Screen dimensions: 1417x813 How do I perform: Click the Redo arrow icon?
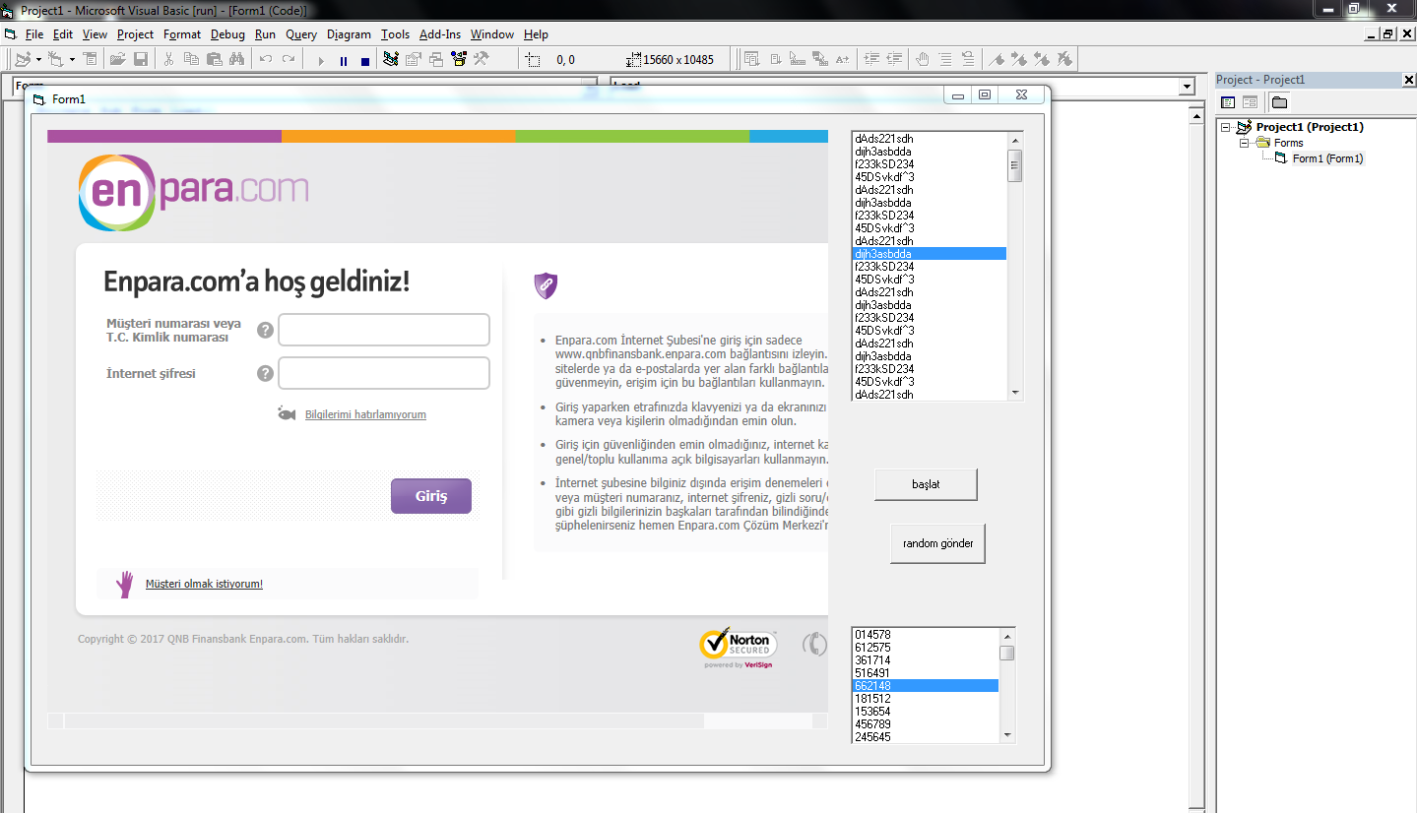(x=289, y=59)
